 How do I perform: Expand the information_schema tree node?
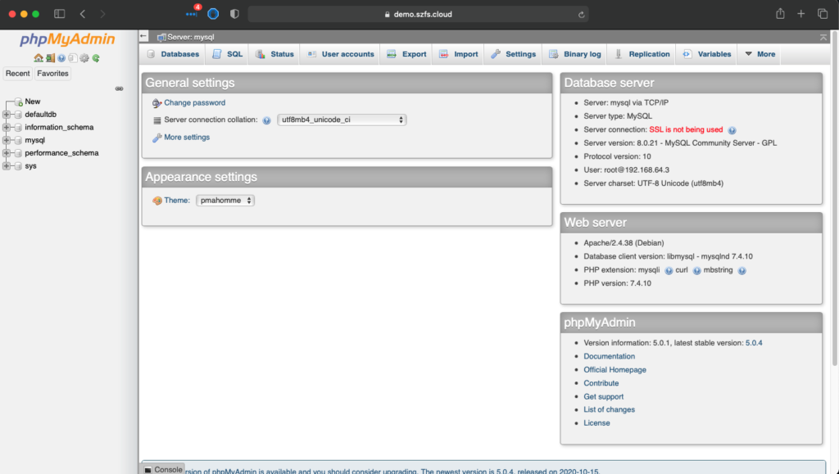pos(7,127)
